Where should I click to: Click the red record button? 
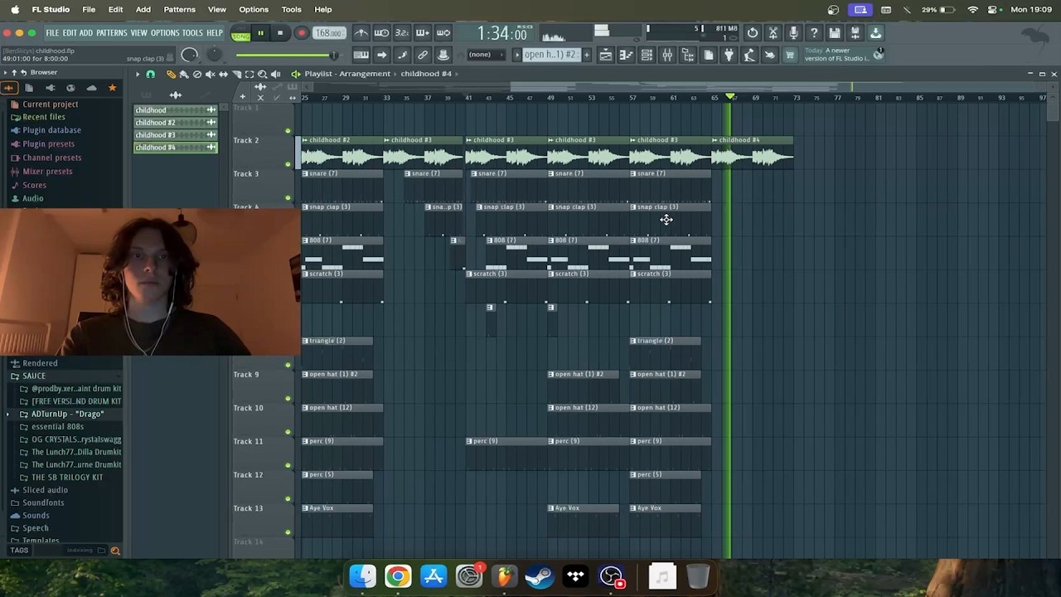[301, 33]
